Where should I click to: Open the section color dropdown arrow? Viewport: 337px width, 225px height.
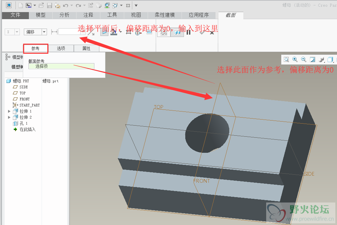pos(121,32)
